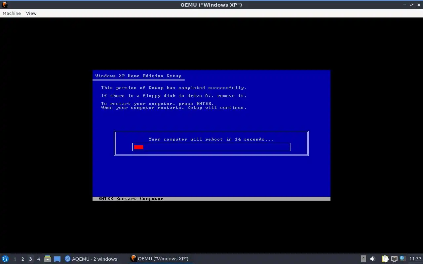Open AQEMU - 2 windows taskbar entry
423x264 pixels.
(x=91, y=259)
